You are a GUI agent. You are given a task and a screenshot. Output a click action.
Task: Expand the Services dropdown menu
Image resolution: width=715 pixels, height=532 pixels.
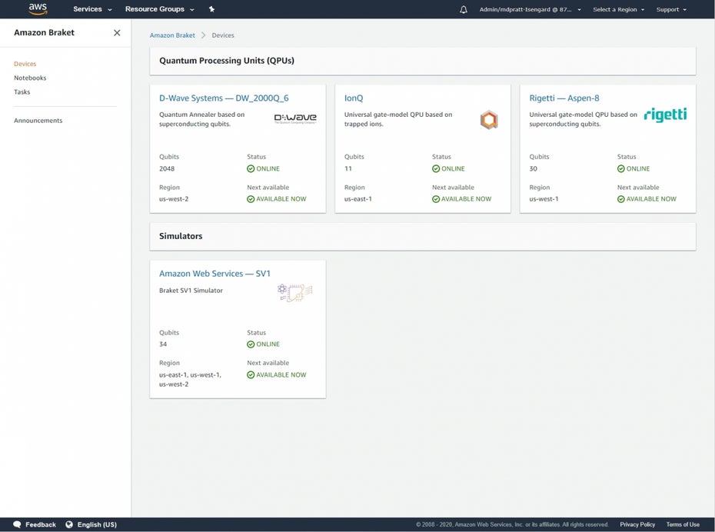pyautogui.click(x=92, y=9)
